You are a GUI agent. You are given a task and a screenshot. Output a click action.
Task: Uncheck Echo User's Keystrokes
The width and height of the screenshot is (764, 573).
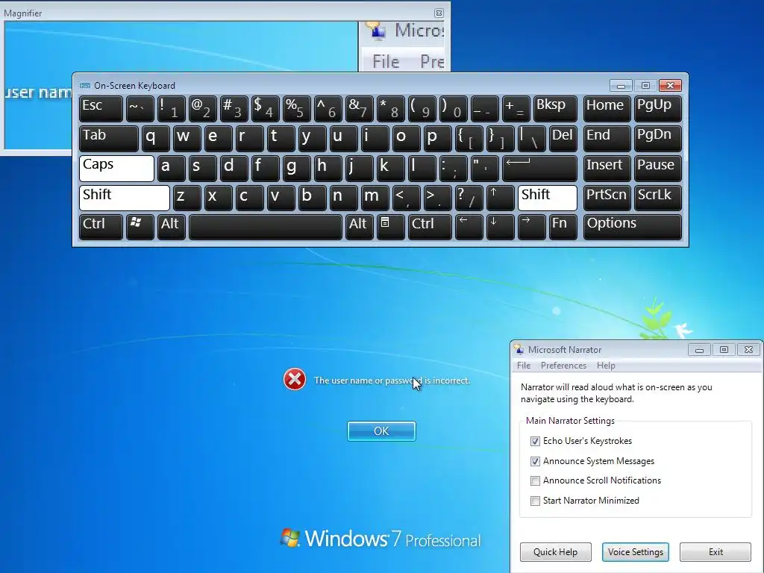coord(535,441)
